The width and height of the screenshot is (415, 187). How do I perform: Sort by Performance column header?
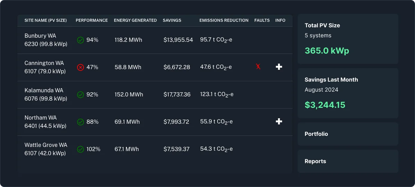[92, 20]
